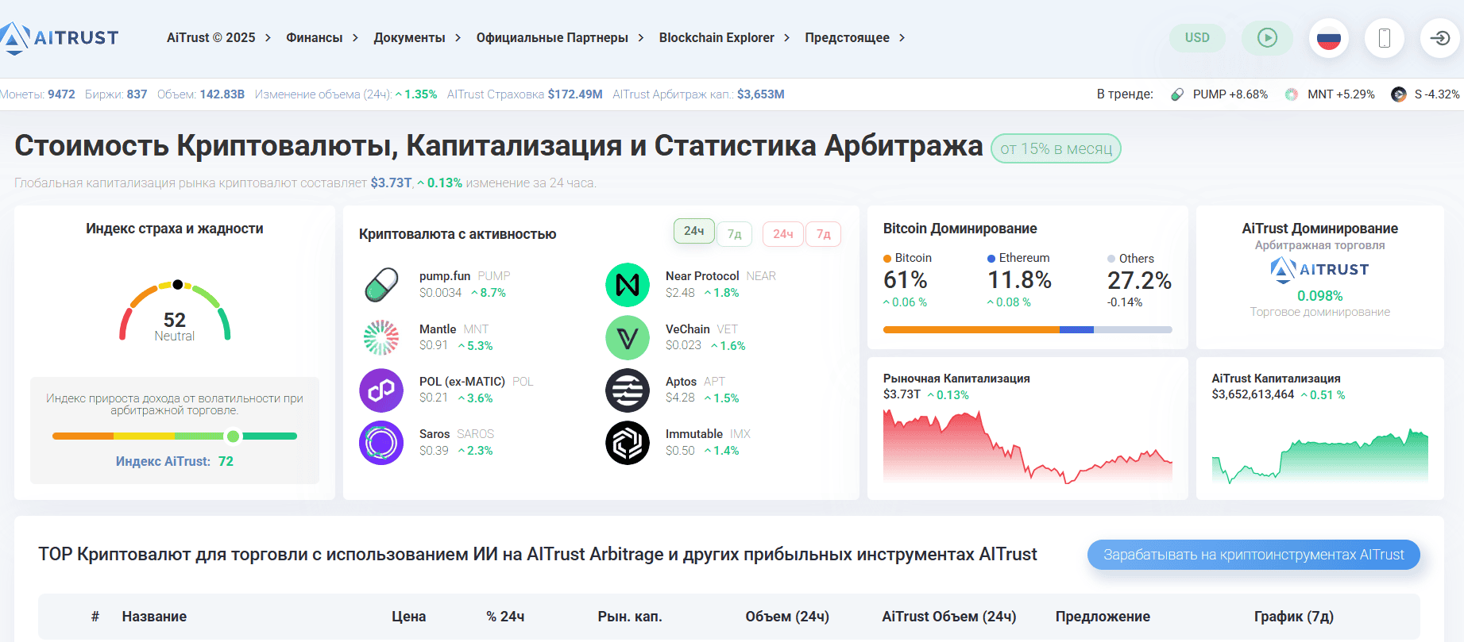This screenshot has width=1464, height=642.
Task: Click AiTrust logo in Dominance card
Action: pyautogui.click(x=1319, y=270)
